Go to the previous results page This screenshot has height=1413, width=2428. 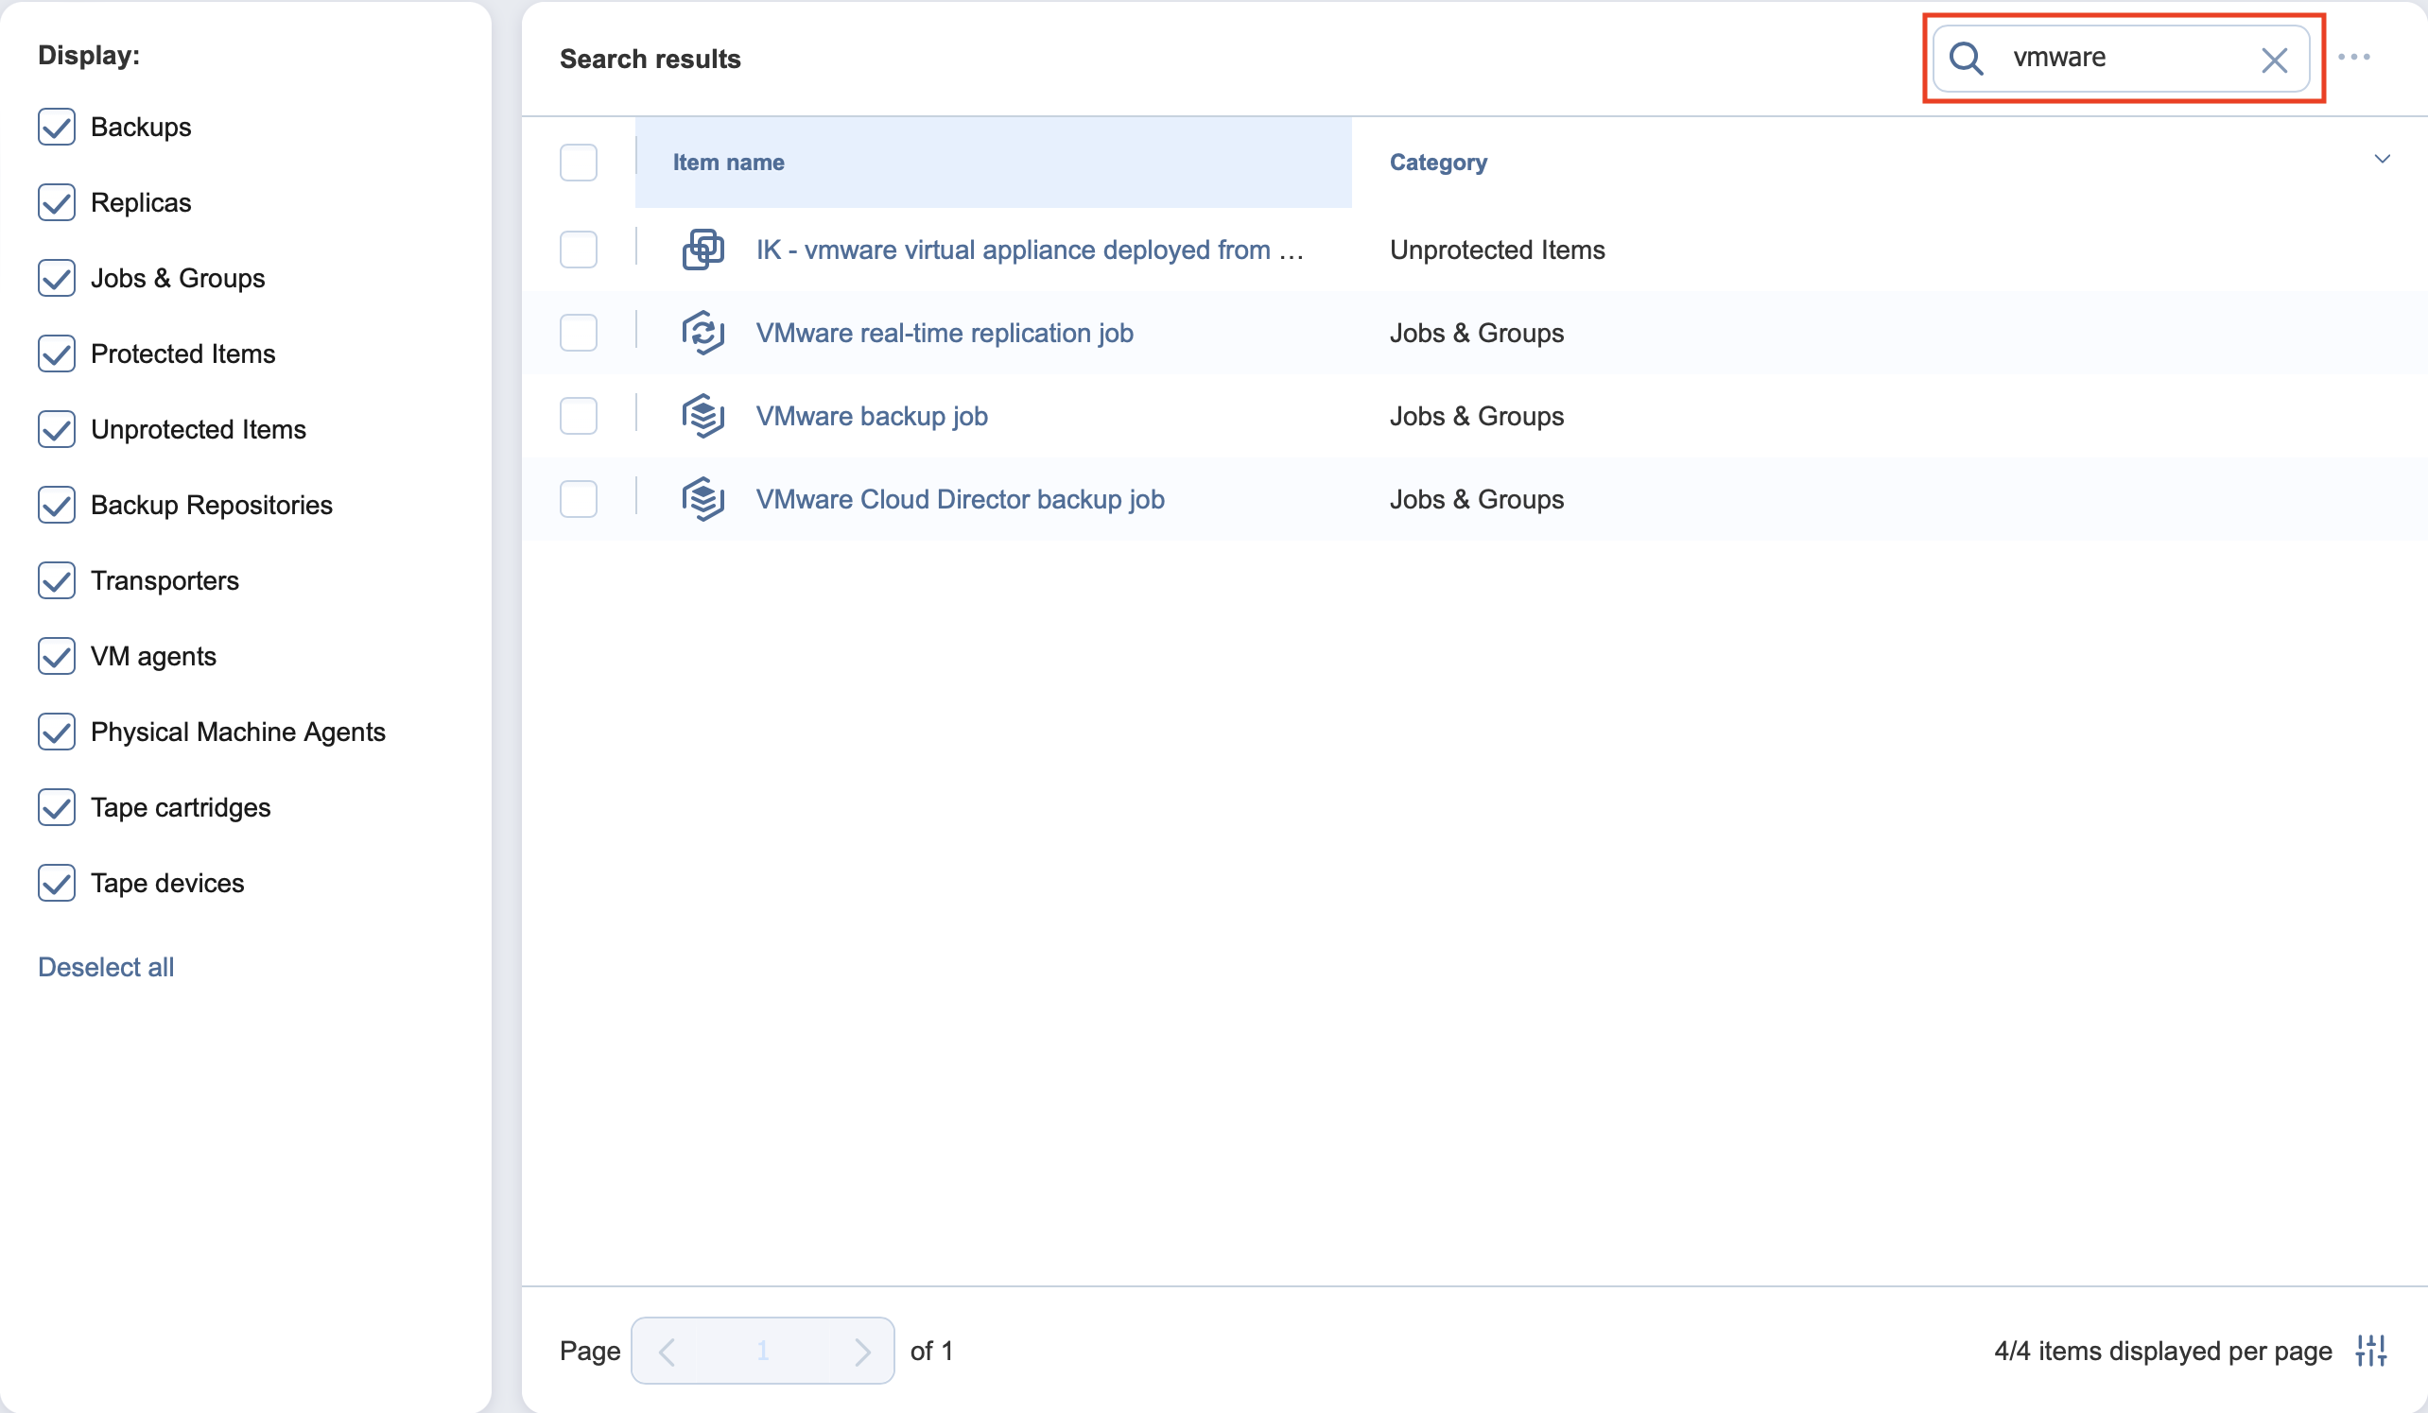(x=667, y=1352)
